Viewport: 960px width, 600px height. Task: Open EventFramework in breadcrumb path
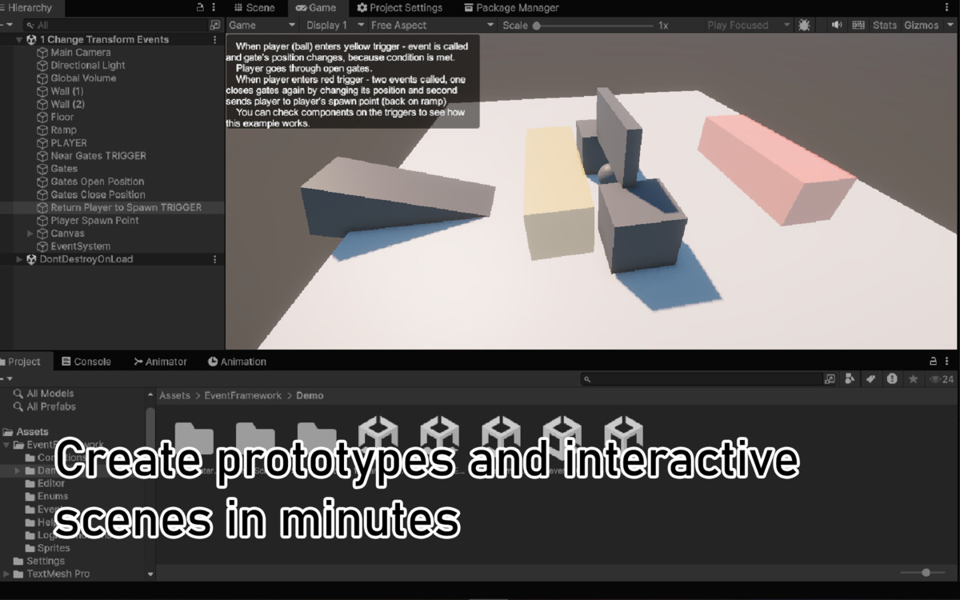point(243,395)
